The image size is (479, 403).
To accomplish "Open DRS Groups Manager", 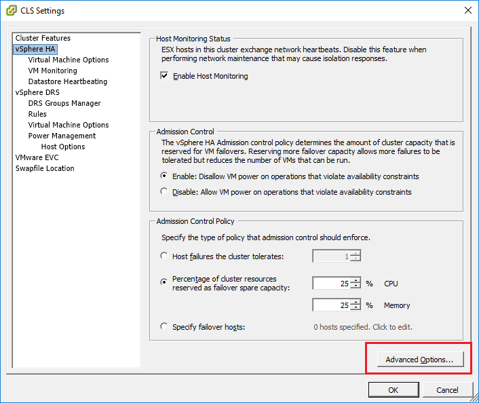I will pyautogui.click(x=64, y=103).
